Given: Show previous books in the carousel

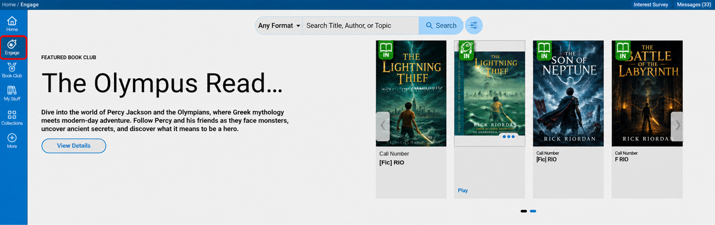Looking at the screenshot, I should pyautogui.click(x=383, y=126).
